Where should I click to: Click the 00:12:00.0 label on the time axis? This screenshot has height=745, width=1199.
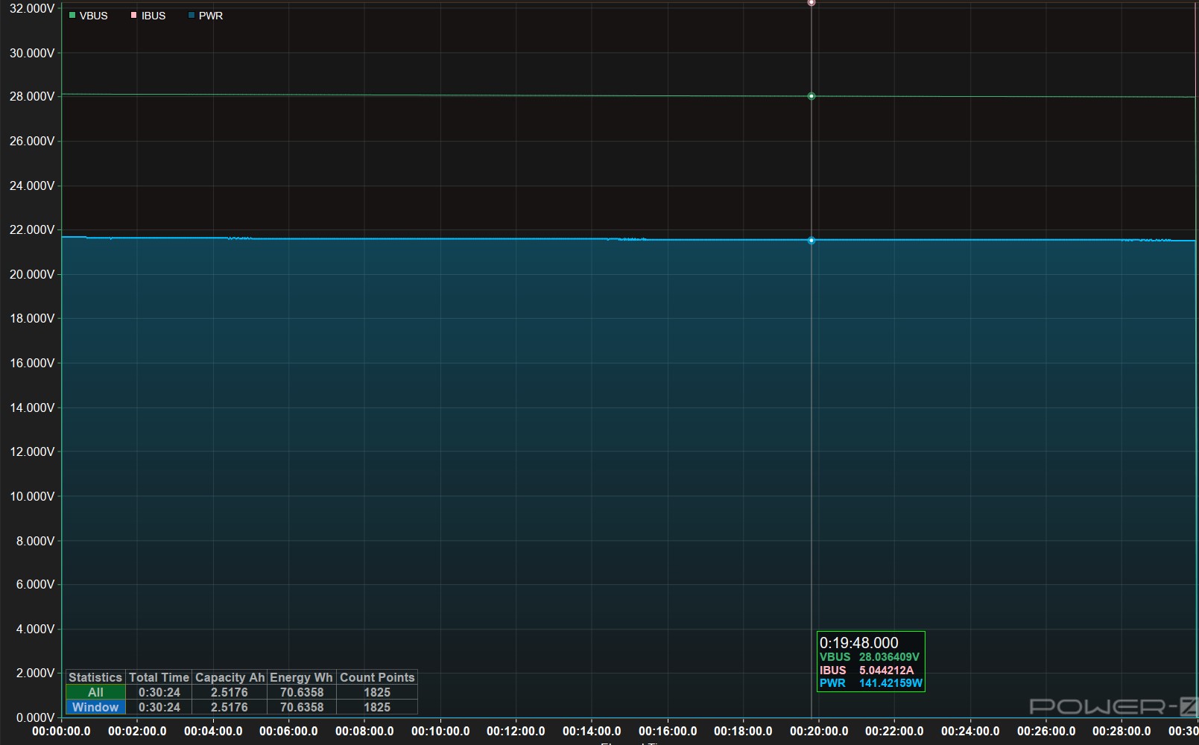pos(516,732)
